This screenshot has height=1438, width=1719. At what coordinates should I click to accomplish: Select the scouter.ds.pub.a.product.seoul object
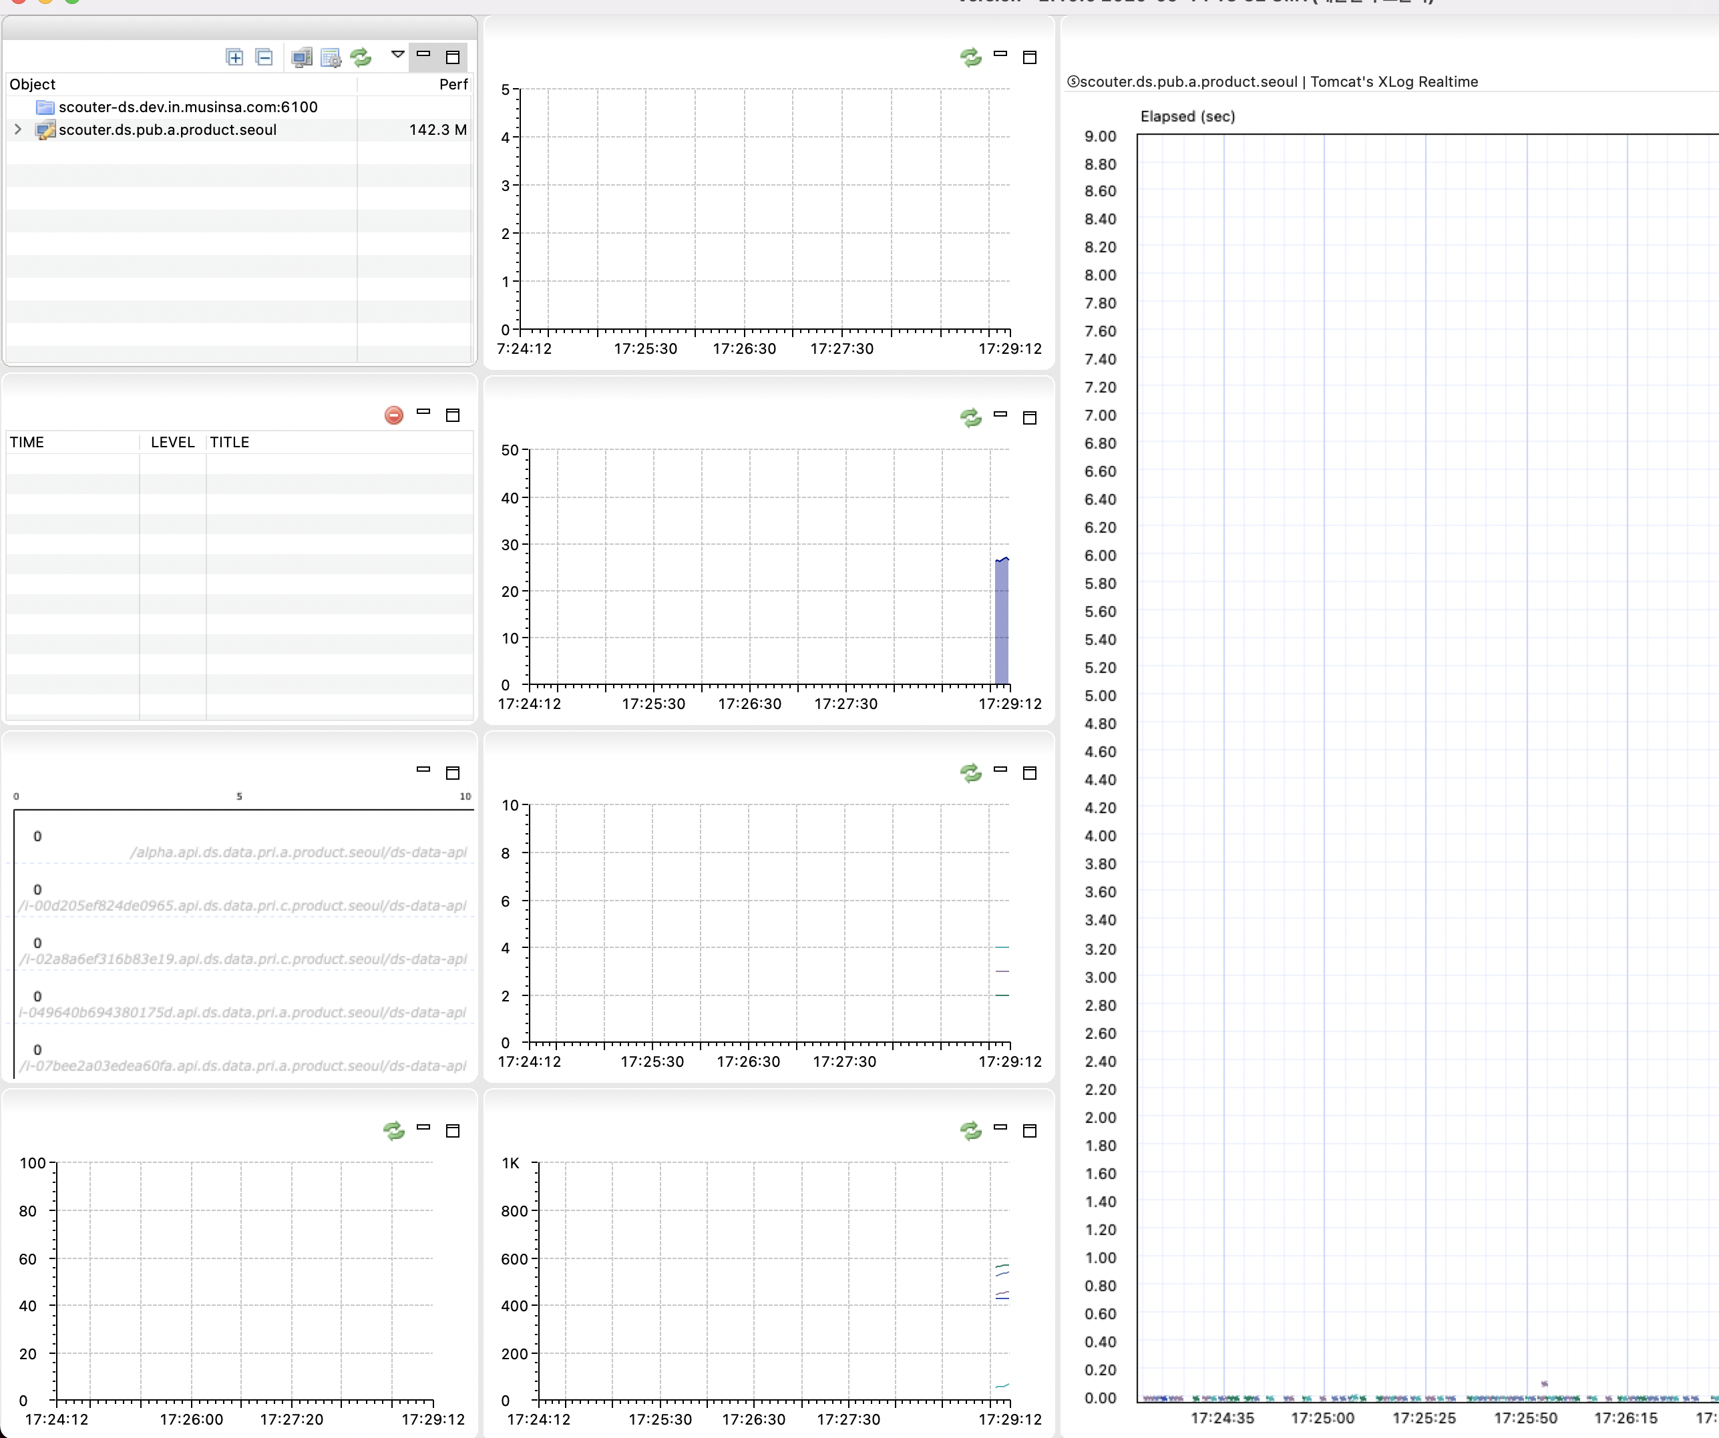[168, 130]
